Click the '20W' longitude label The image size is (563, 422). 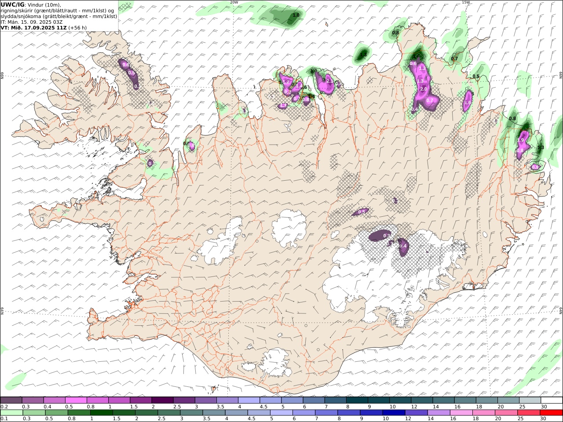[234, 2]
